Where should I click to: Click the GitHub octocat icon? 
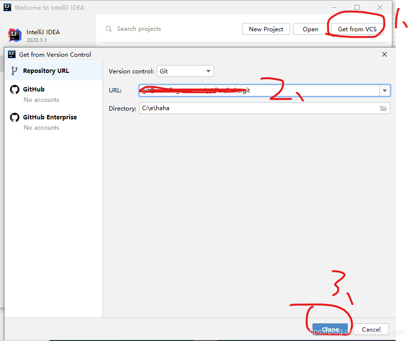click(x=15, y=90)
